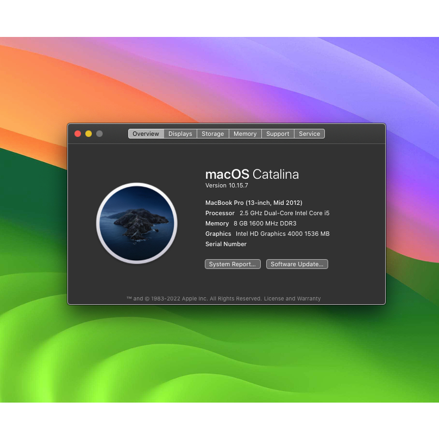Screen dimensions: 439x439
Task: Go to the Memory tab
Action: (x=245, y=134)
